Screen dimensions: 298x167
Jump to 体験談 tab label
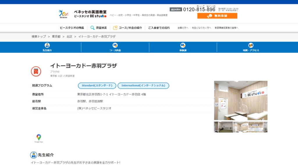183,50
